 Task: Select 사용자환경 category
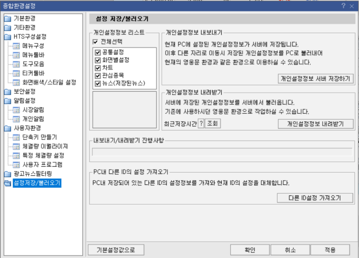(27, 128)
